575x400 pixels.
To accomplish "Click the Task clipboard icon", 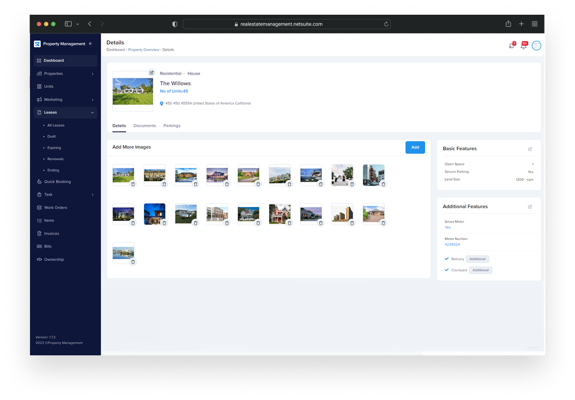I will (x=39, y=195).
